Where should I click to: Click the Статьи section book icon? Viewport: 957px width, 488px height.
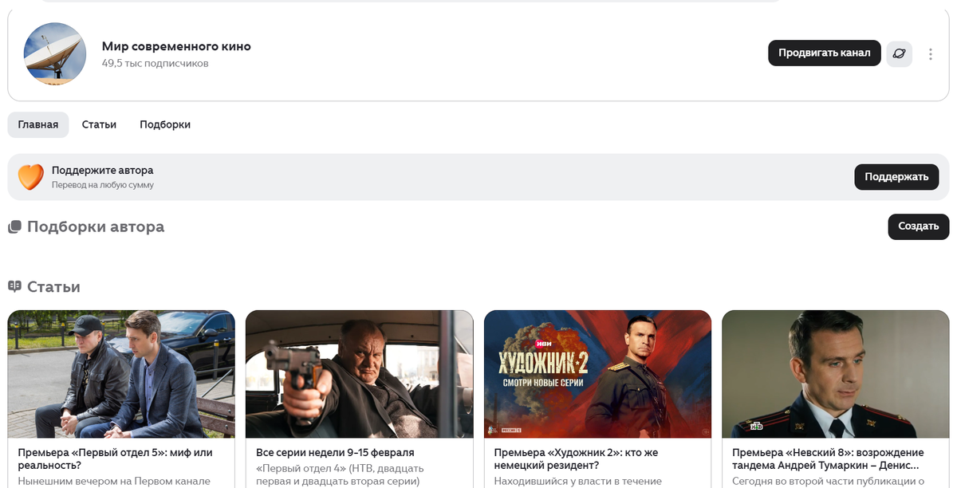[14, 286]
